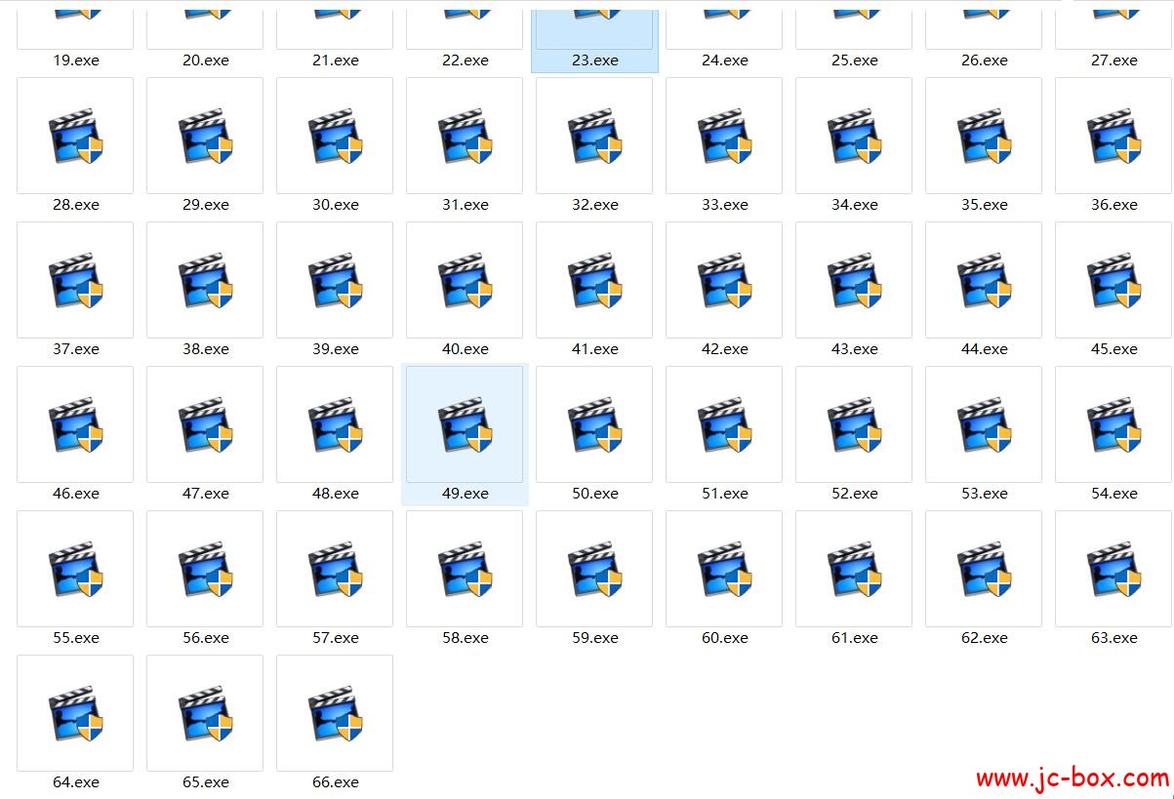1174x799 pixels.
Task: Select the 45.exe file icon
Action: point(1114,280)
